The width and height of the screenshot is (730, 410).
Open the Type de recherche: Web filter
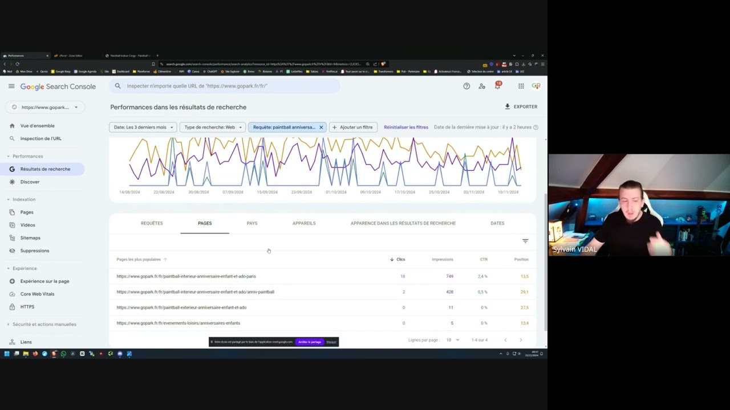point(212,127)
